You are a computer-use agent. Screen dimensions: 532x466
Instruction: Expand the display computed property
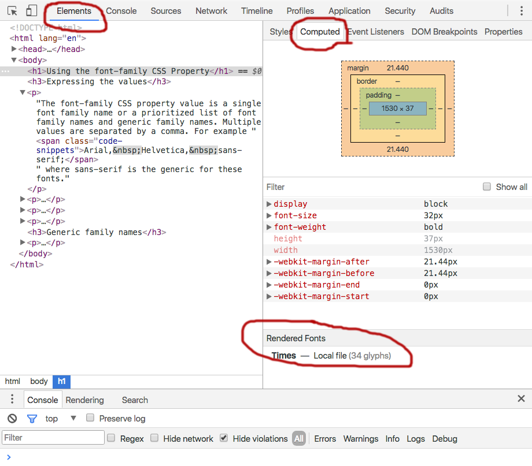[269, 204]
